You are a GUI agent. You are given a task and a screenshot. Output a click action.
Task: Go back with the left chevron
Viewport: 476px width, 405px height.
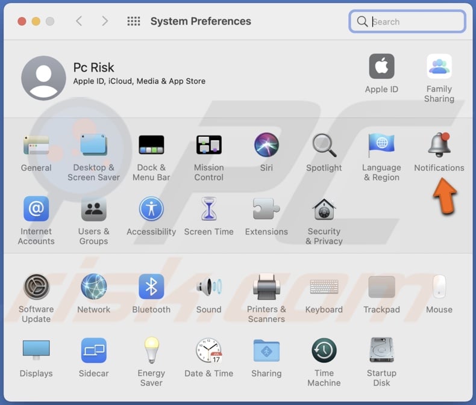79,22
